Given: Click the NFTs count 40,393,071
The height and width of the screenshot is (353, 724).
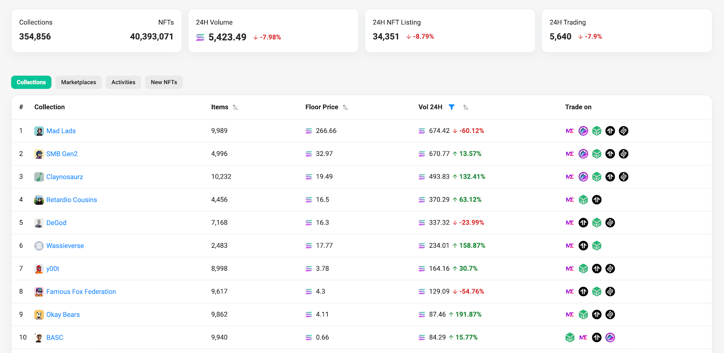Looking at the screenshot, I should (x=152, y=37).
